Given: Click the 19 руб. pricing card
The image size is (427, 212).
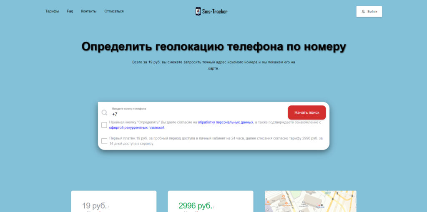Looking at the screenshot, I should coord(113,202).
